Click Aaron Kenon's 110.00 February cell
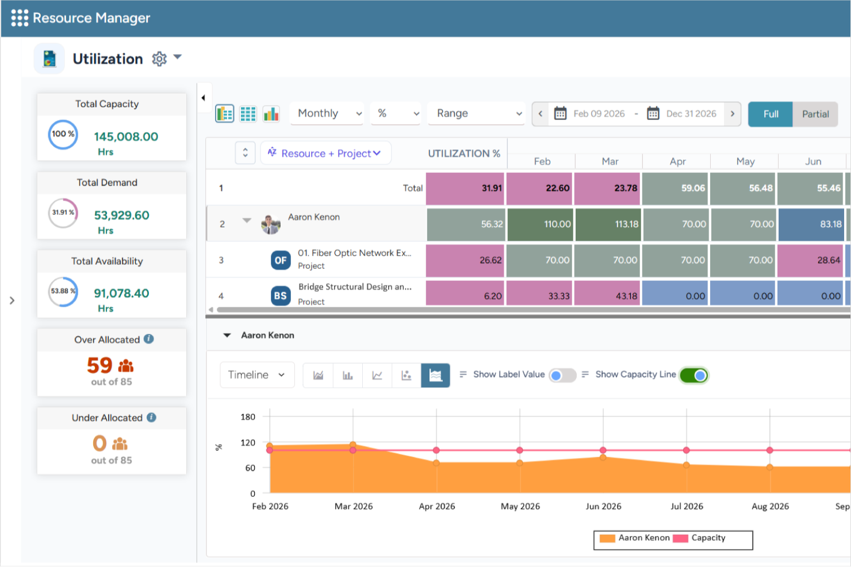The width and height of the screenshot is (851, 567). [x=540, y=224]
